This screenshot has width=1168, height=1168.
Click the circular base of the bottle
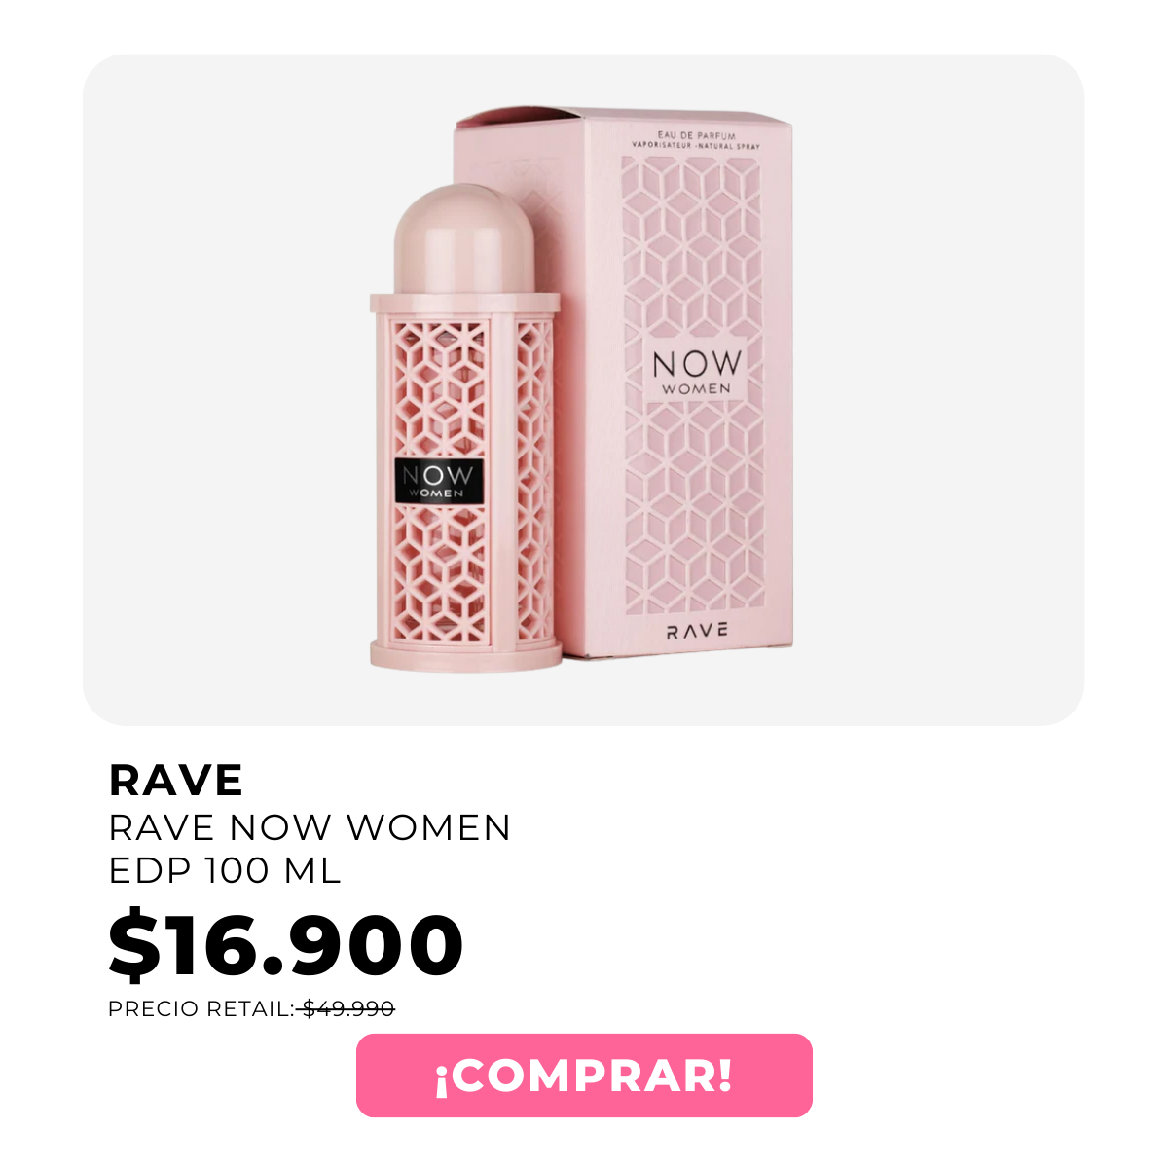(x=465, y=653)
